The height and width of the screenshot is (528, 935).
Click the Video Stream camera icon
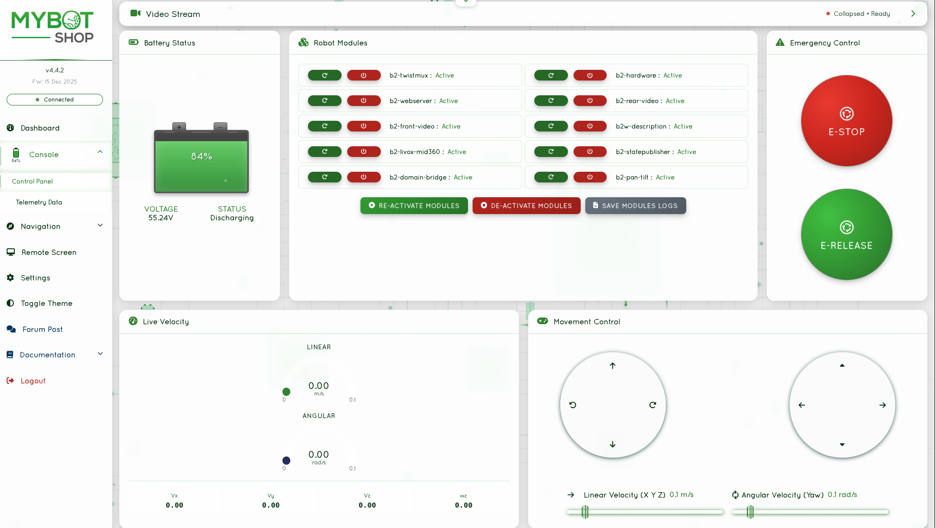[x=135, y=14]
